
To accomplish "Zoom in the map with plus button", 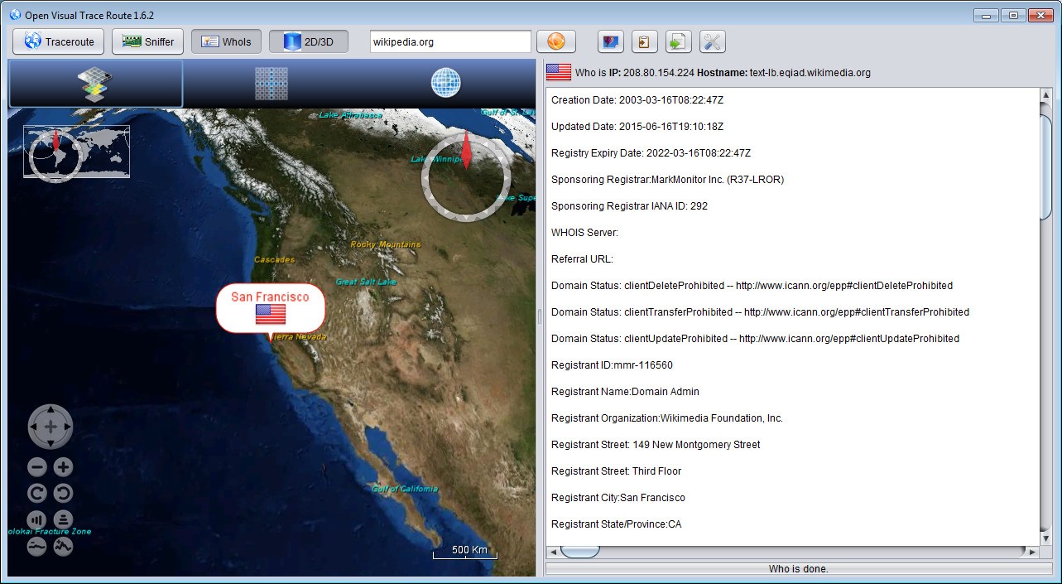I will [x=64, y=467].
